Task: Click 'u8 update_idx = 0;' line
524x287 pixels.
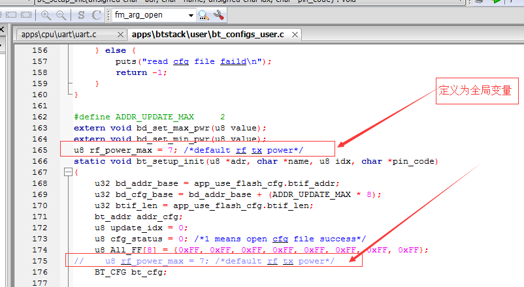Action: pyautogui.click(x=141, y=228)
